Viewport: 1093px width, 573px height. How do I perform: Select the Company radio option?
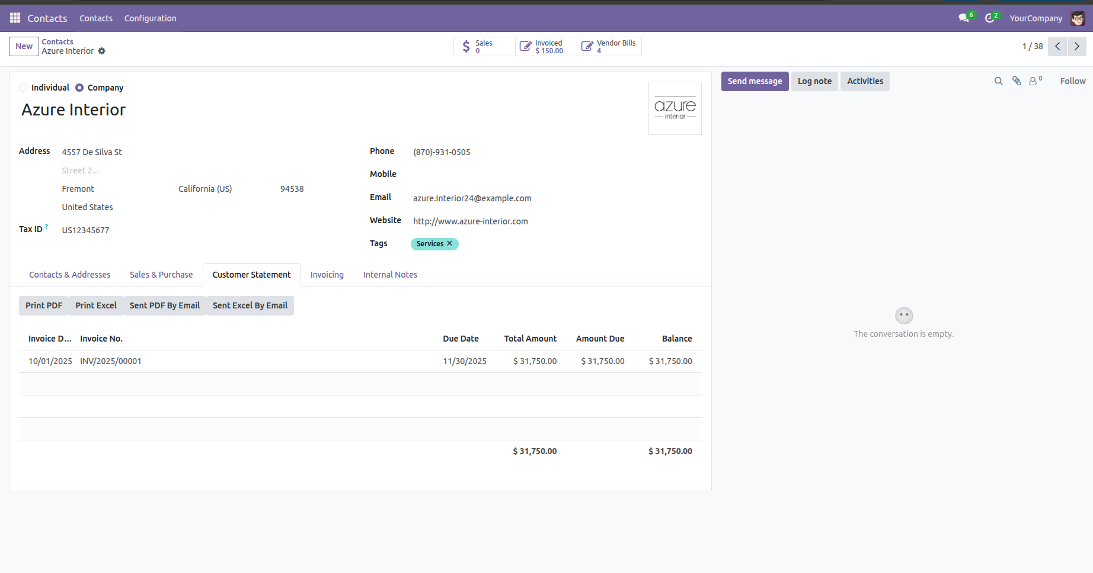click(x=79, y=88)
